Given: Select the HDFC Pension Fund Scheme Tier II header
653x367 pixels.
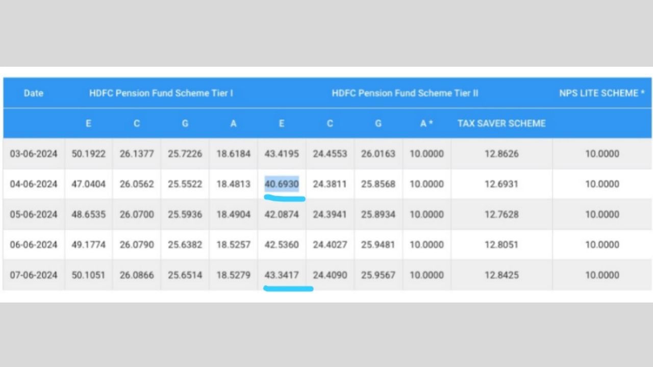Looking at the screenshot, I should [x=405, y=93].
